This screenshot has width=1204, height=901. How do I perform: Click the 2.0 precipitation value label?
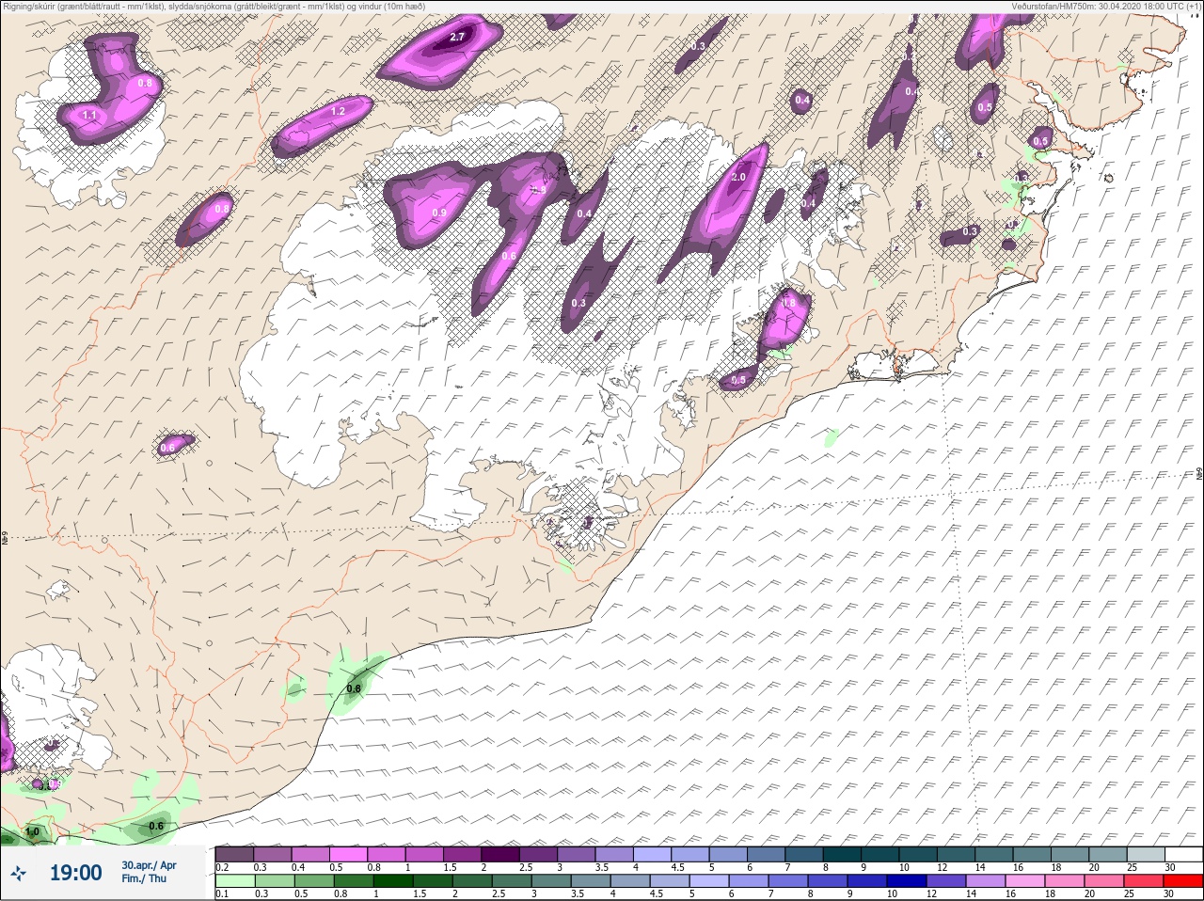point(738,177)
